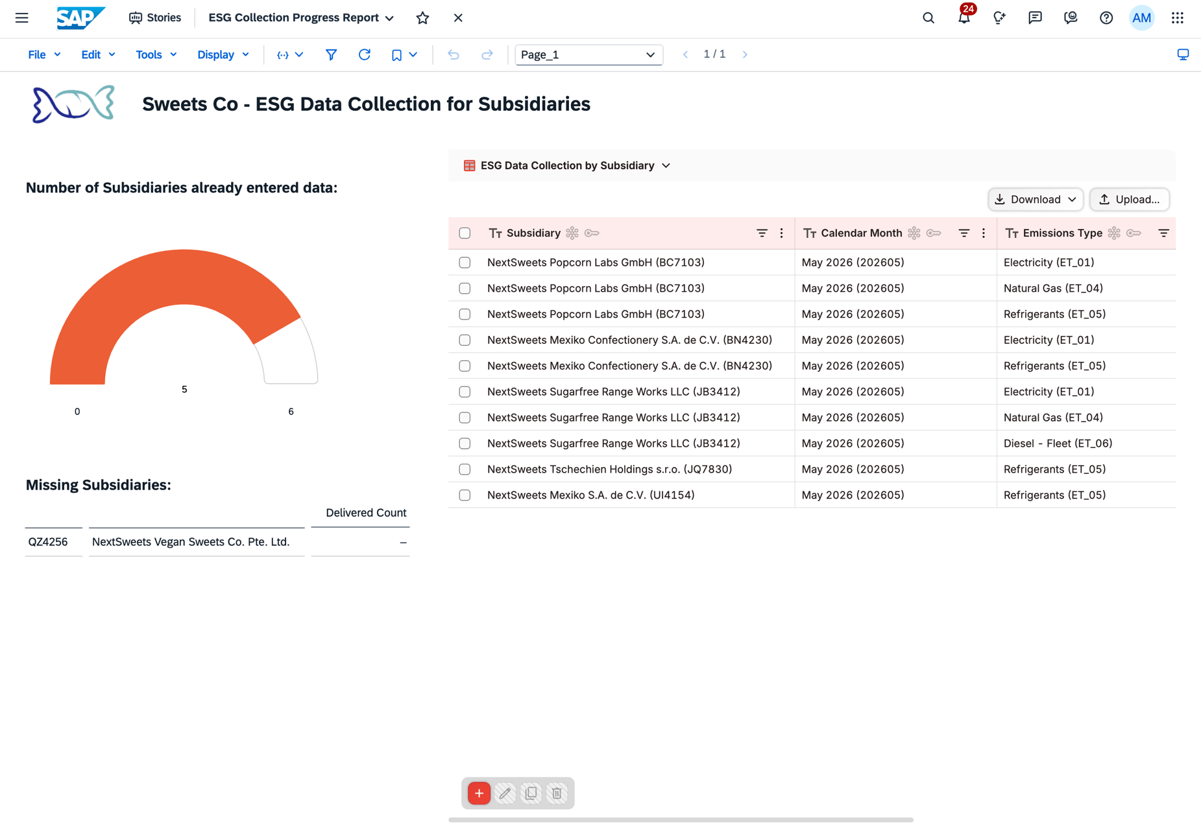Viewport: 1201px width, 828px height.
Task: Click the redo arrow
Action: click(x=487, y=55)
